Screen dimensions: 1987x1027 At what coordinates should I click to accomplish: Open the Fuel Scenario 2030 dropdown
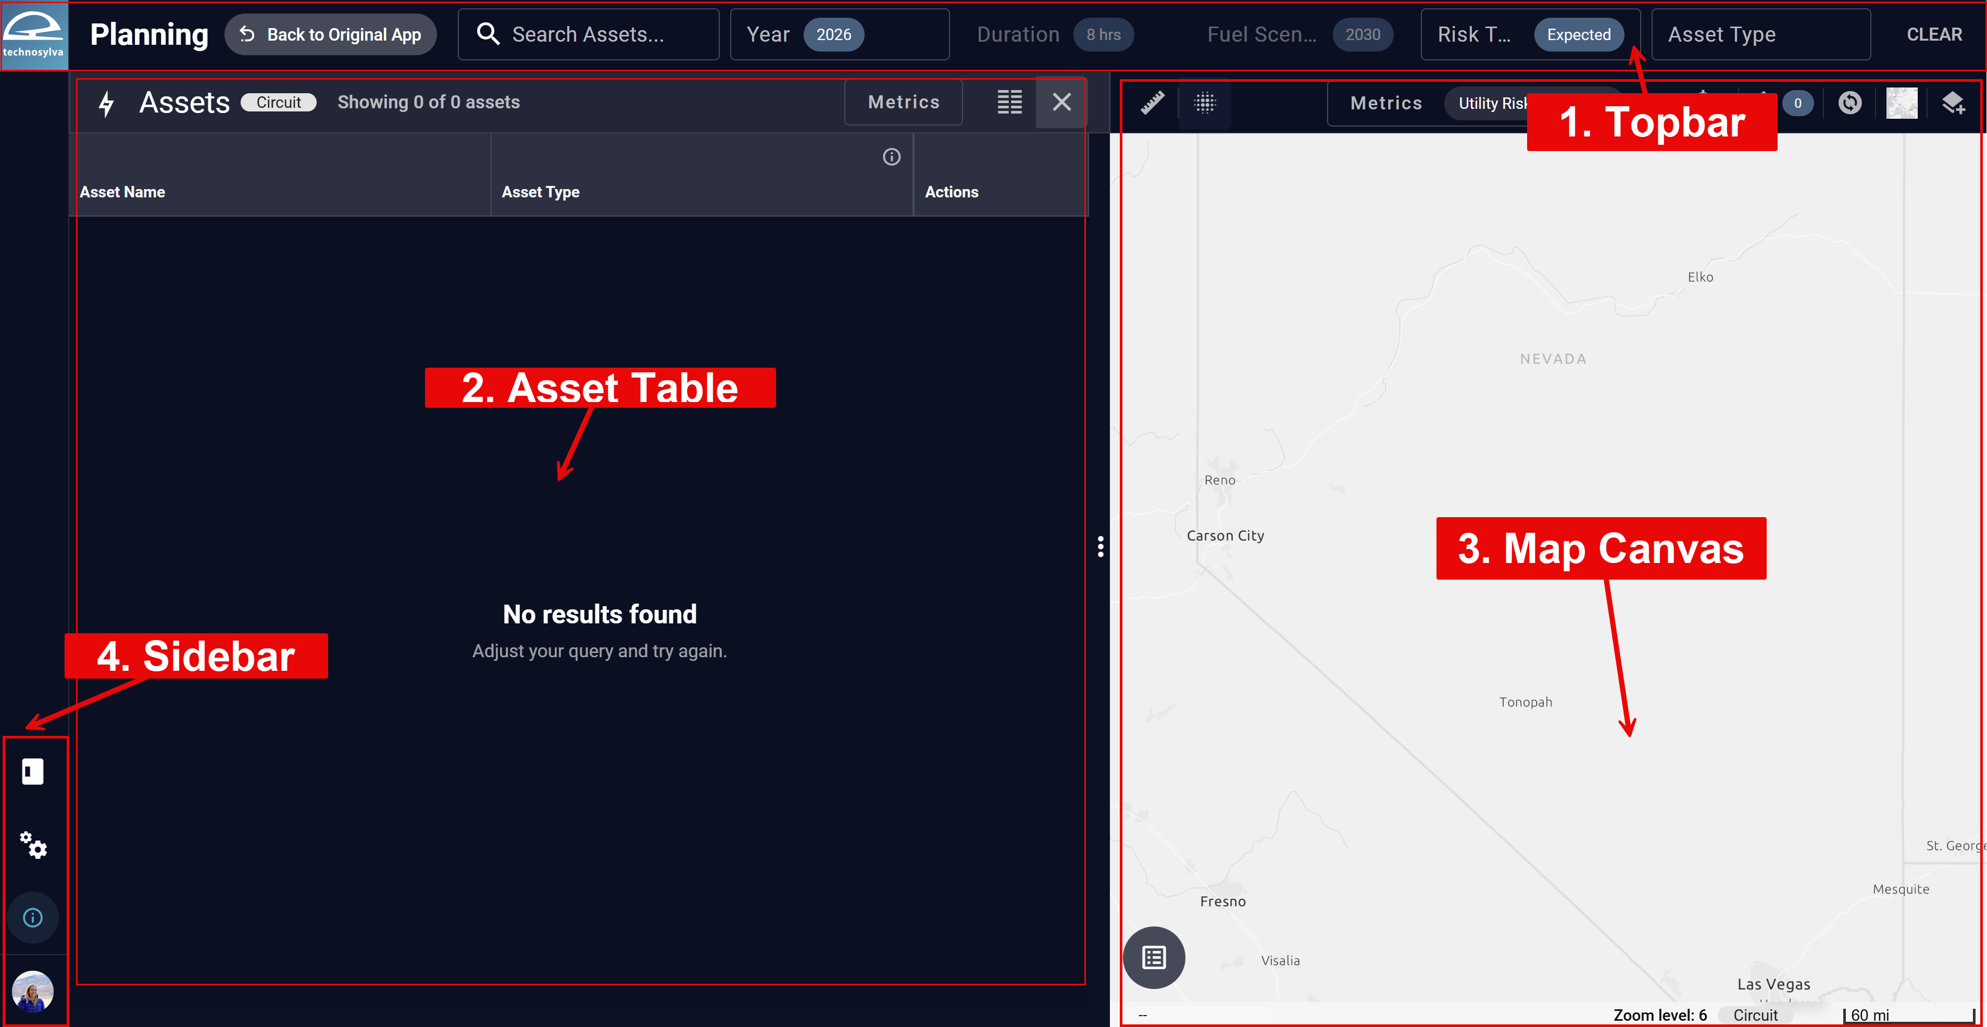click(x=1299, y=35)
